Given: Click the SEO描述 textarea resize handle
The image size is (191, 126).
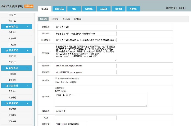Looking at the screenshot, I should click(116, 60).
